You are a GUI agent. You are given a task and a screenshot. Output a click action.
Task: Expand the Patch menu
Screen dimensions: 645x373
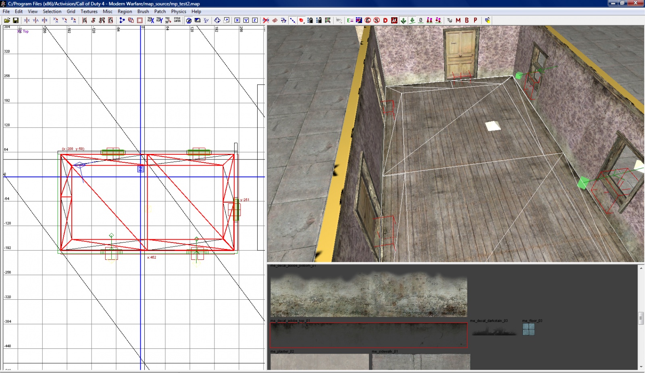[160, 11]
